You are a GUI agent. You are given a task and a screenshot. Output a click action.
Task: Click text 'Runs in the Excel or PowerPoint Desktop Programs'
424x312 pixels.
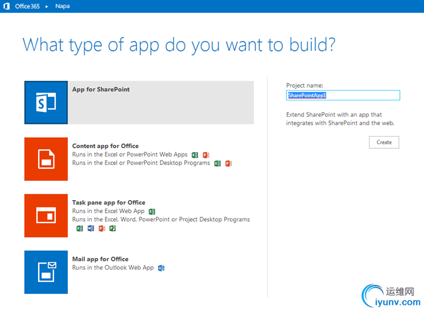[x=141, y=163]
